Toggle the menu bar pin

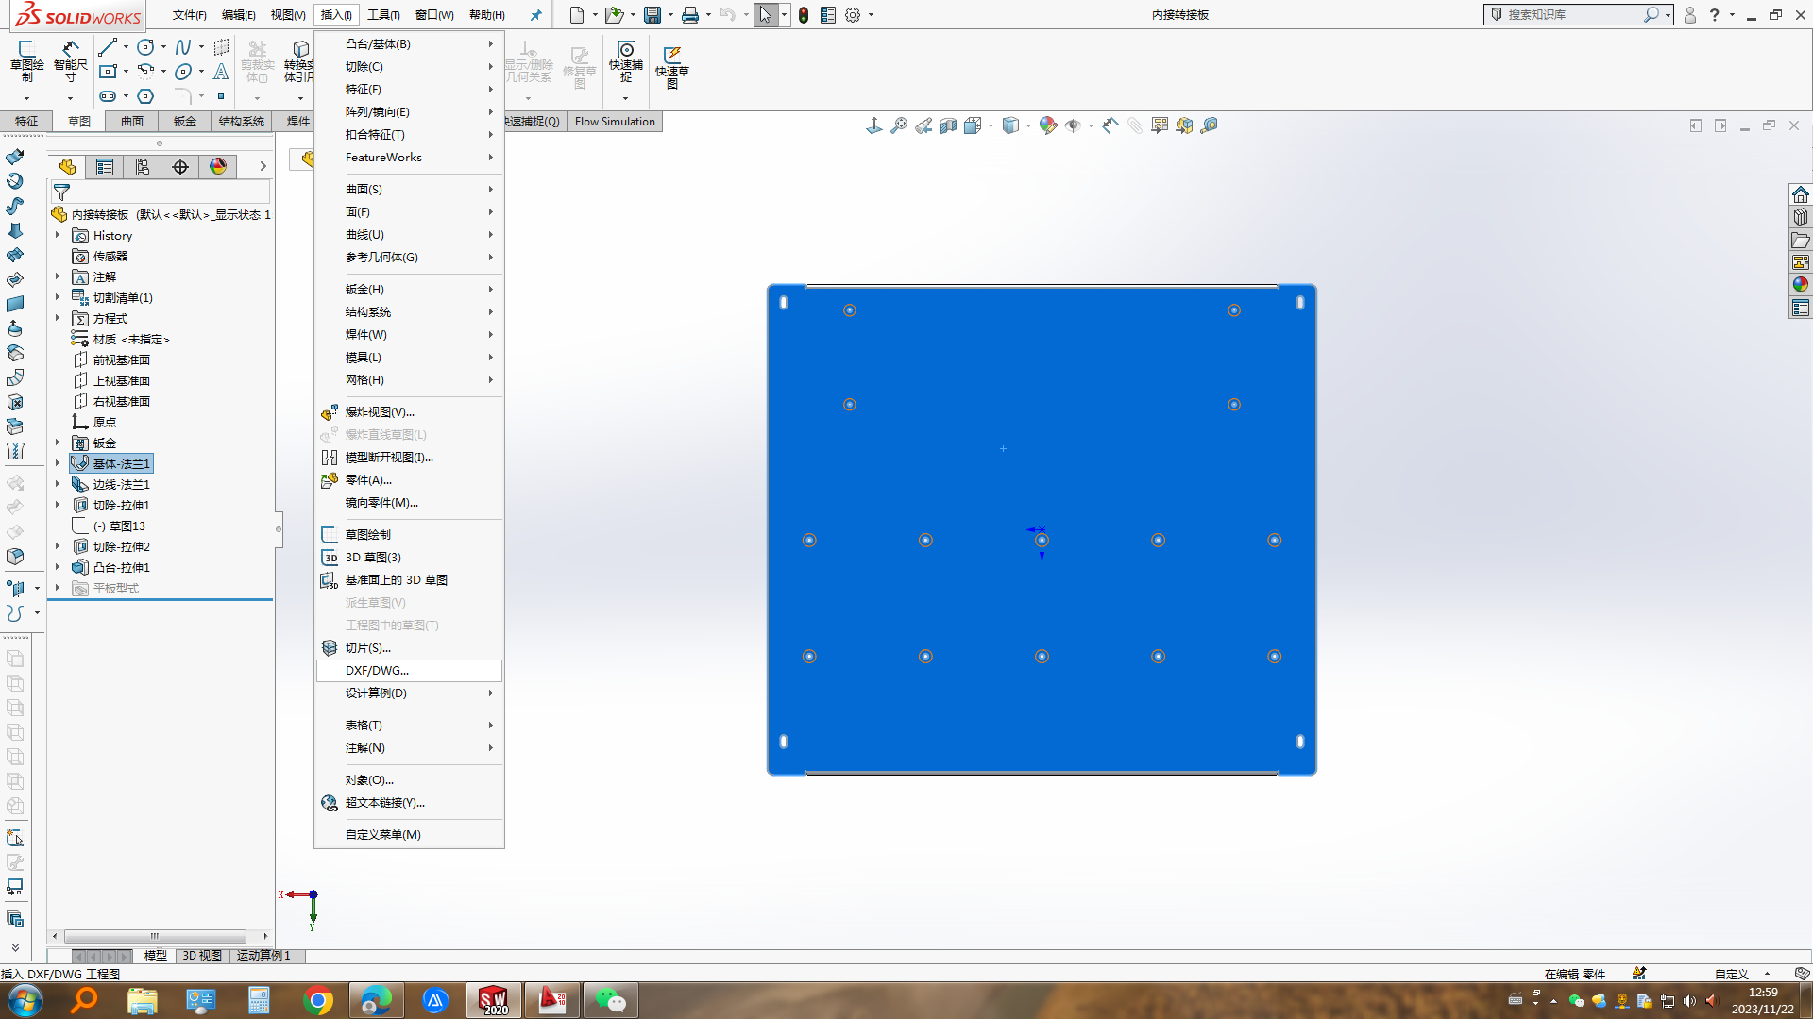535,15
